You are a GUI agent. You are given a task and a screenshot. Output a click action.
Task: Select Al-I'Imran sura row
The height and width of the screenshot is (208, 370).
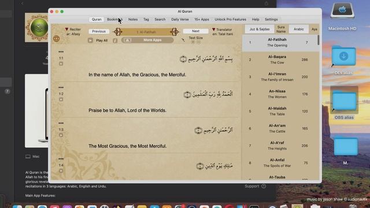[280, 77]
